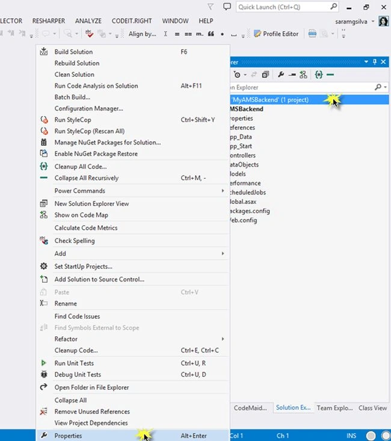Switch to the Class View tab
The image size is (391, 441).
pyautogui.click(x=373, y=408)
